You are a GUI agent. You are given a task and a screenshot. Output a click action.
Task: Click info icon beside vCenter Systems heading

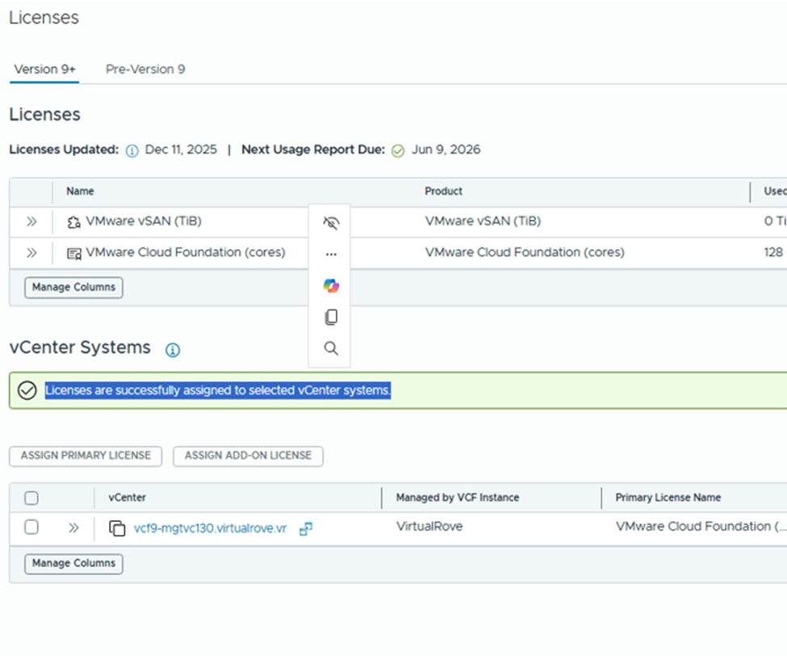[x=173, y=350]
